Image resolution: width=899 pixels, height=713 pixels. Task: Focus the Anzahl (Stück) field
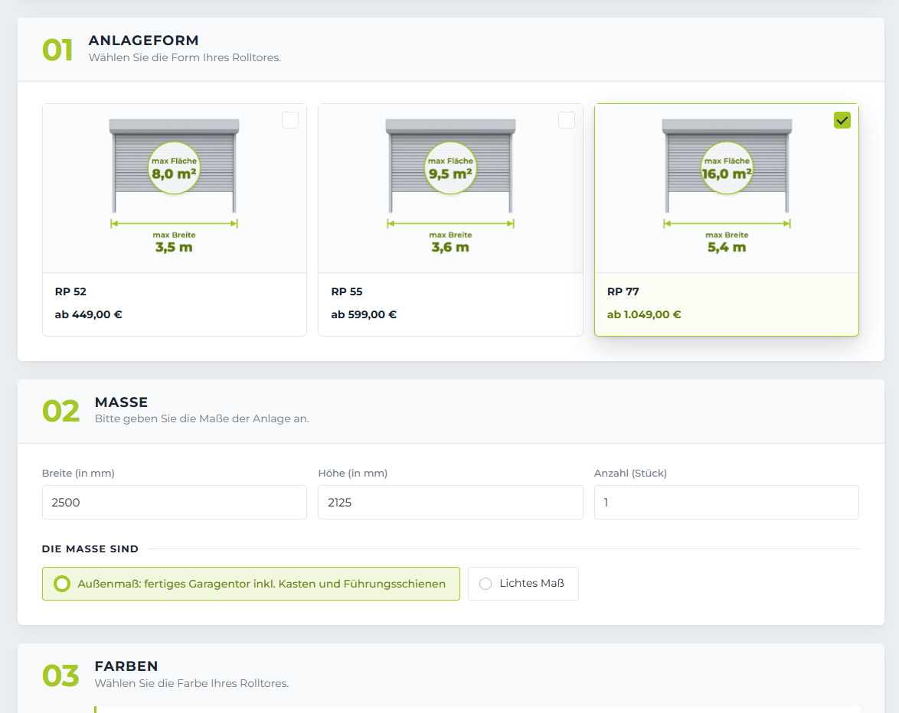727,503
